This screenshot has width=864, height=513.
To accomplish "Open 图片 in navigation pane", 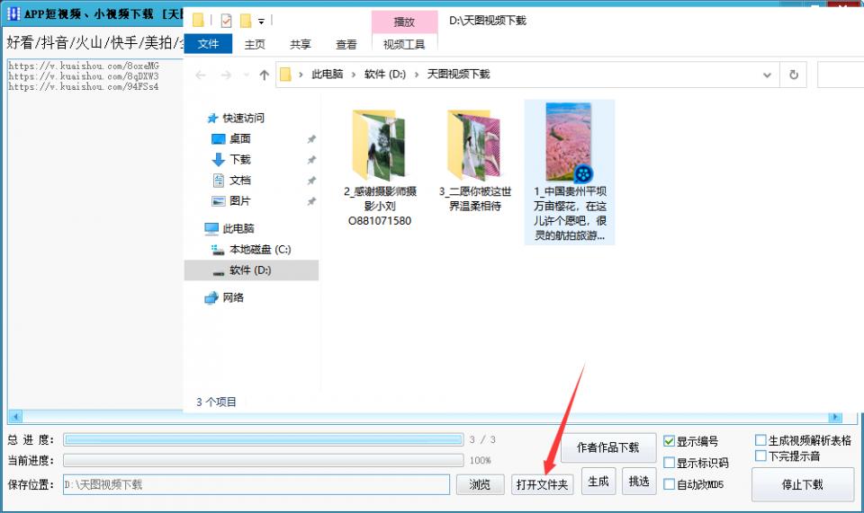I will [x=239, y=201].
